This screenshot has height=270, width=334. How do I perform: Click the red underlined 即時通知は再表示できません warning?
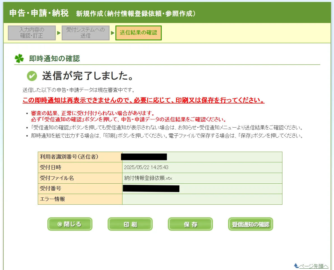click(x=143, y=100)
